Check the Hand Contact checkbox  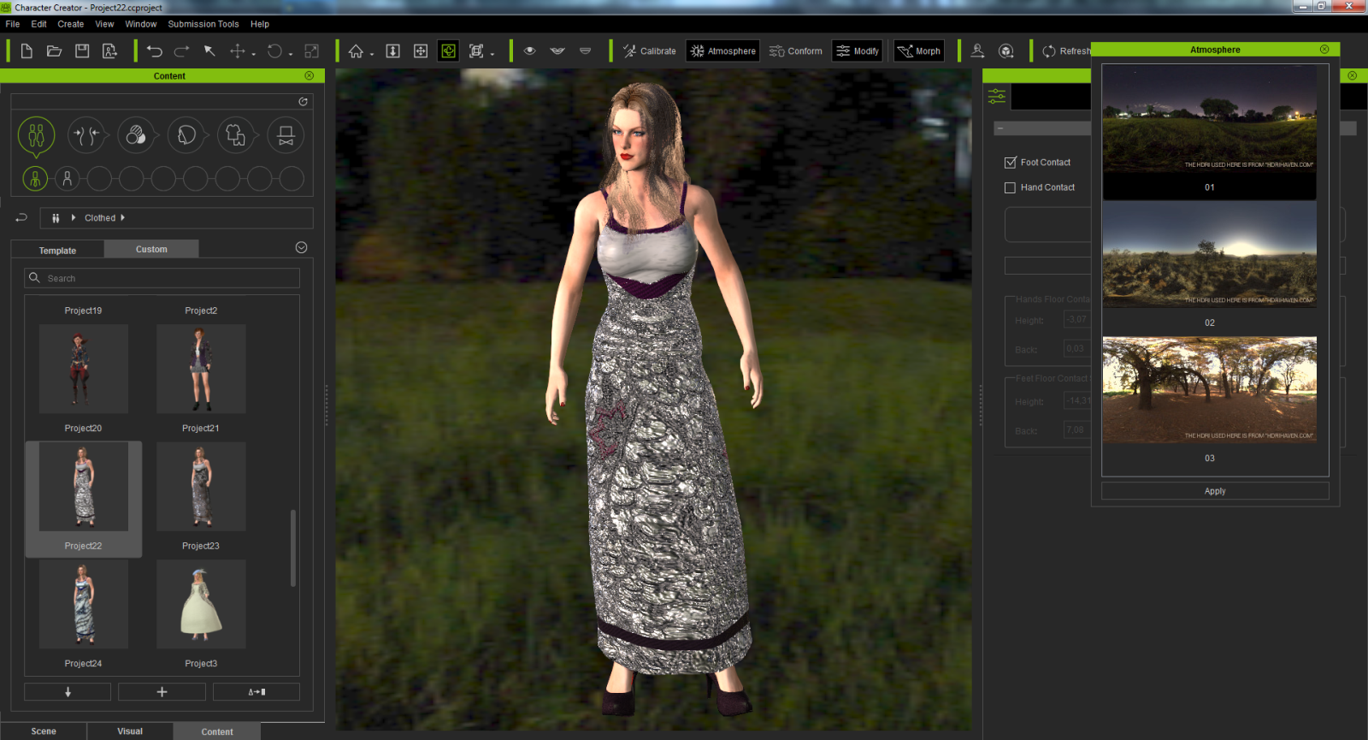(1010, 187)
